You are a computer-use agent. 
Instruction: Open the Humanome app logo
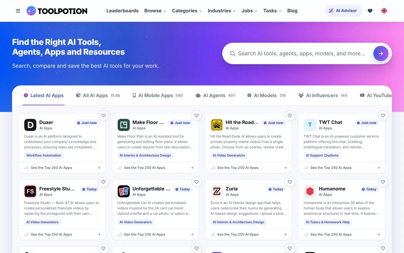coord(310,191)
